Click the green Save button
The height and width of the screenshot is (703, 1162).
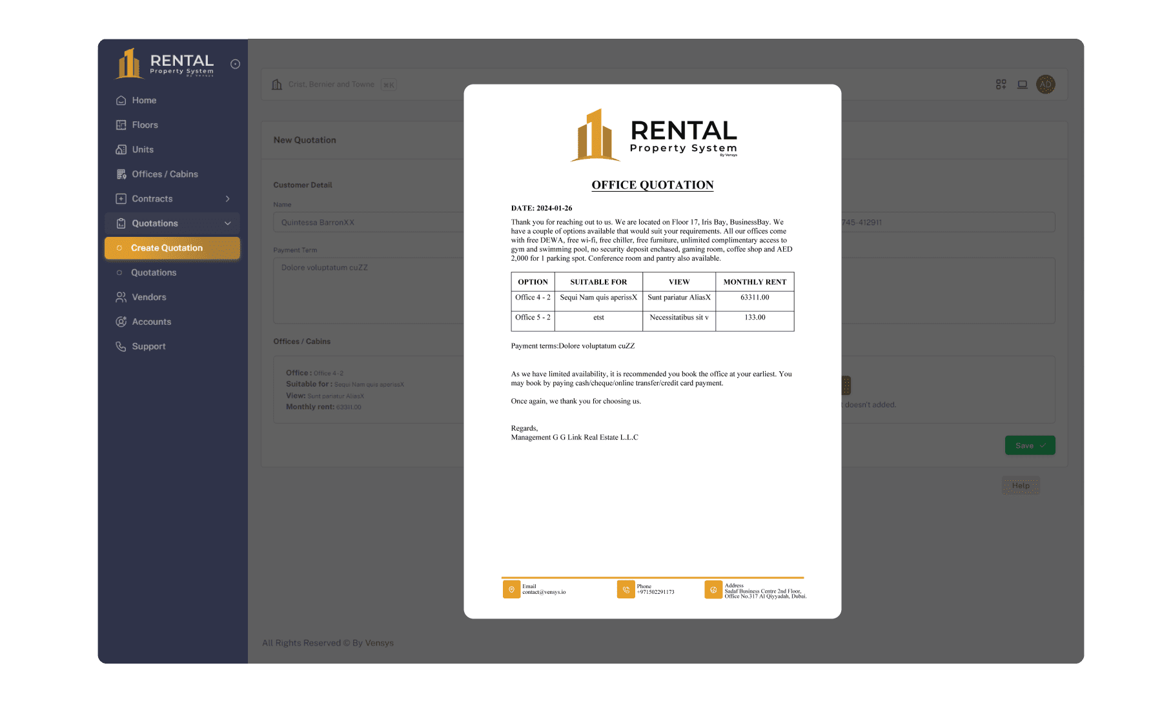[1030, 445]
